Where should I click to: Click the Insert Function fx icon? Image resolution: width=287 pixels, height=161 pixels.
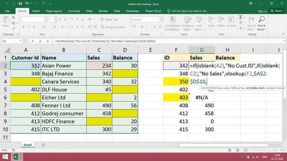coord(48,41)
